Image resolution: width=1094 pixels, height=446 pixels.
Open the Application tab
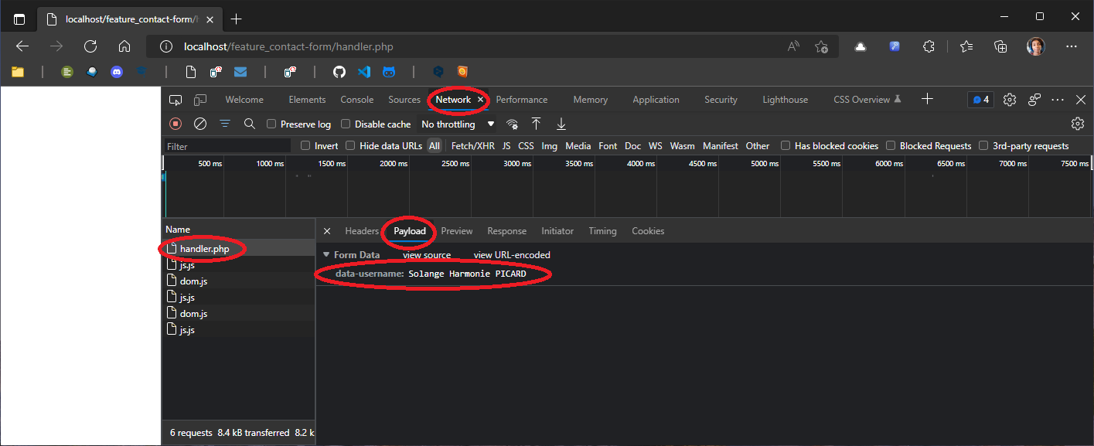point(656,100)
